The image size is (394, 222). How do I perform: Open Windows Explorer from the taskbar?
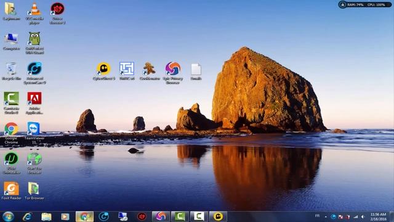(x=46, y=216)
